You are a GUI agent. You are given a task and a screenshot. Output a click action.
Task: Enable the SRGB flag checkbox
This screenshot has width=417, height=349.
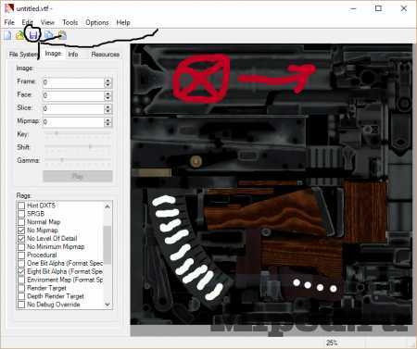click(x=21, y=214)
